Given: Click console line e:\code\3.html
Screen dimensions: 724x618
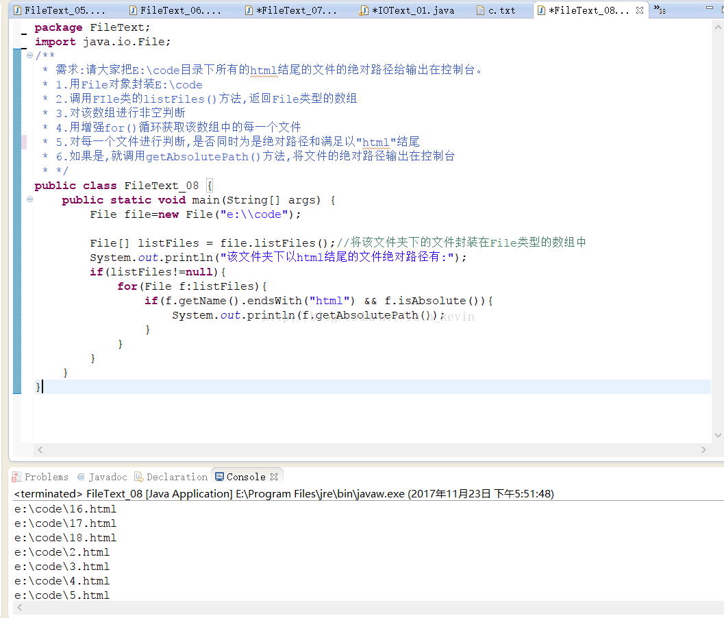Looking at the screenshot, I should pos(62,566).
